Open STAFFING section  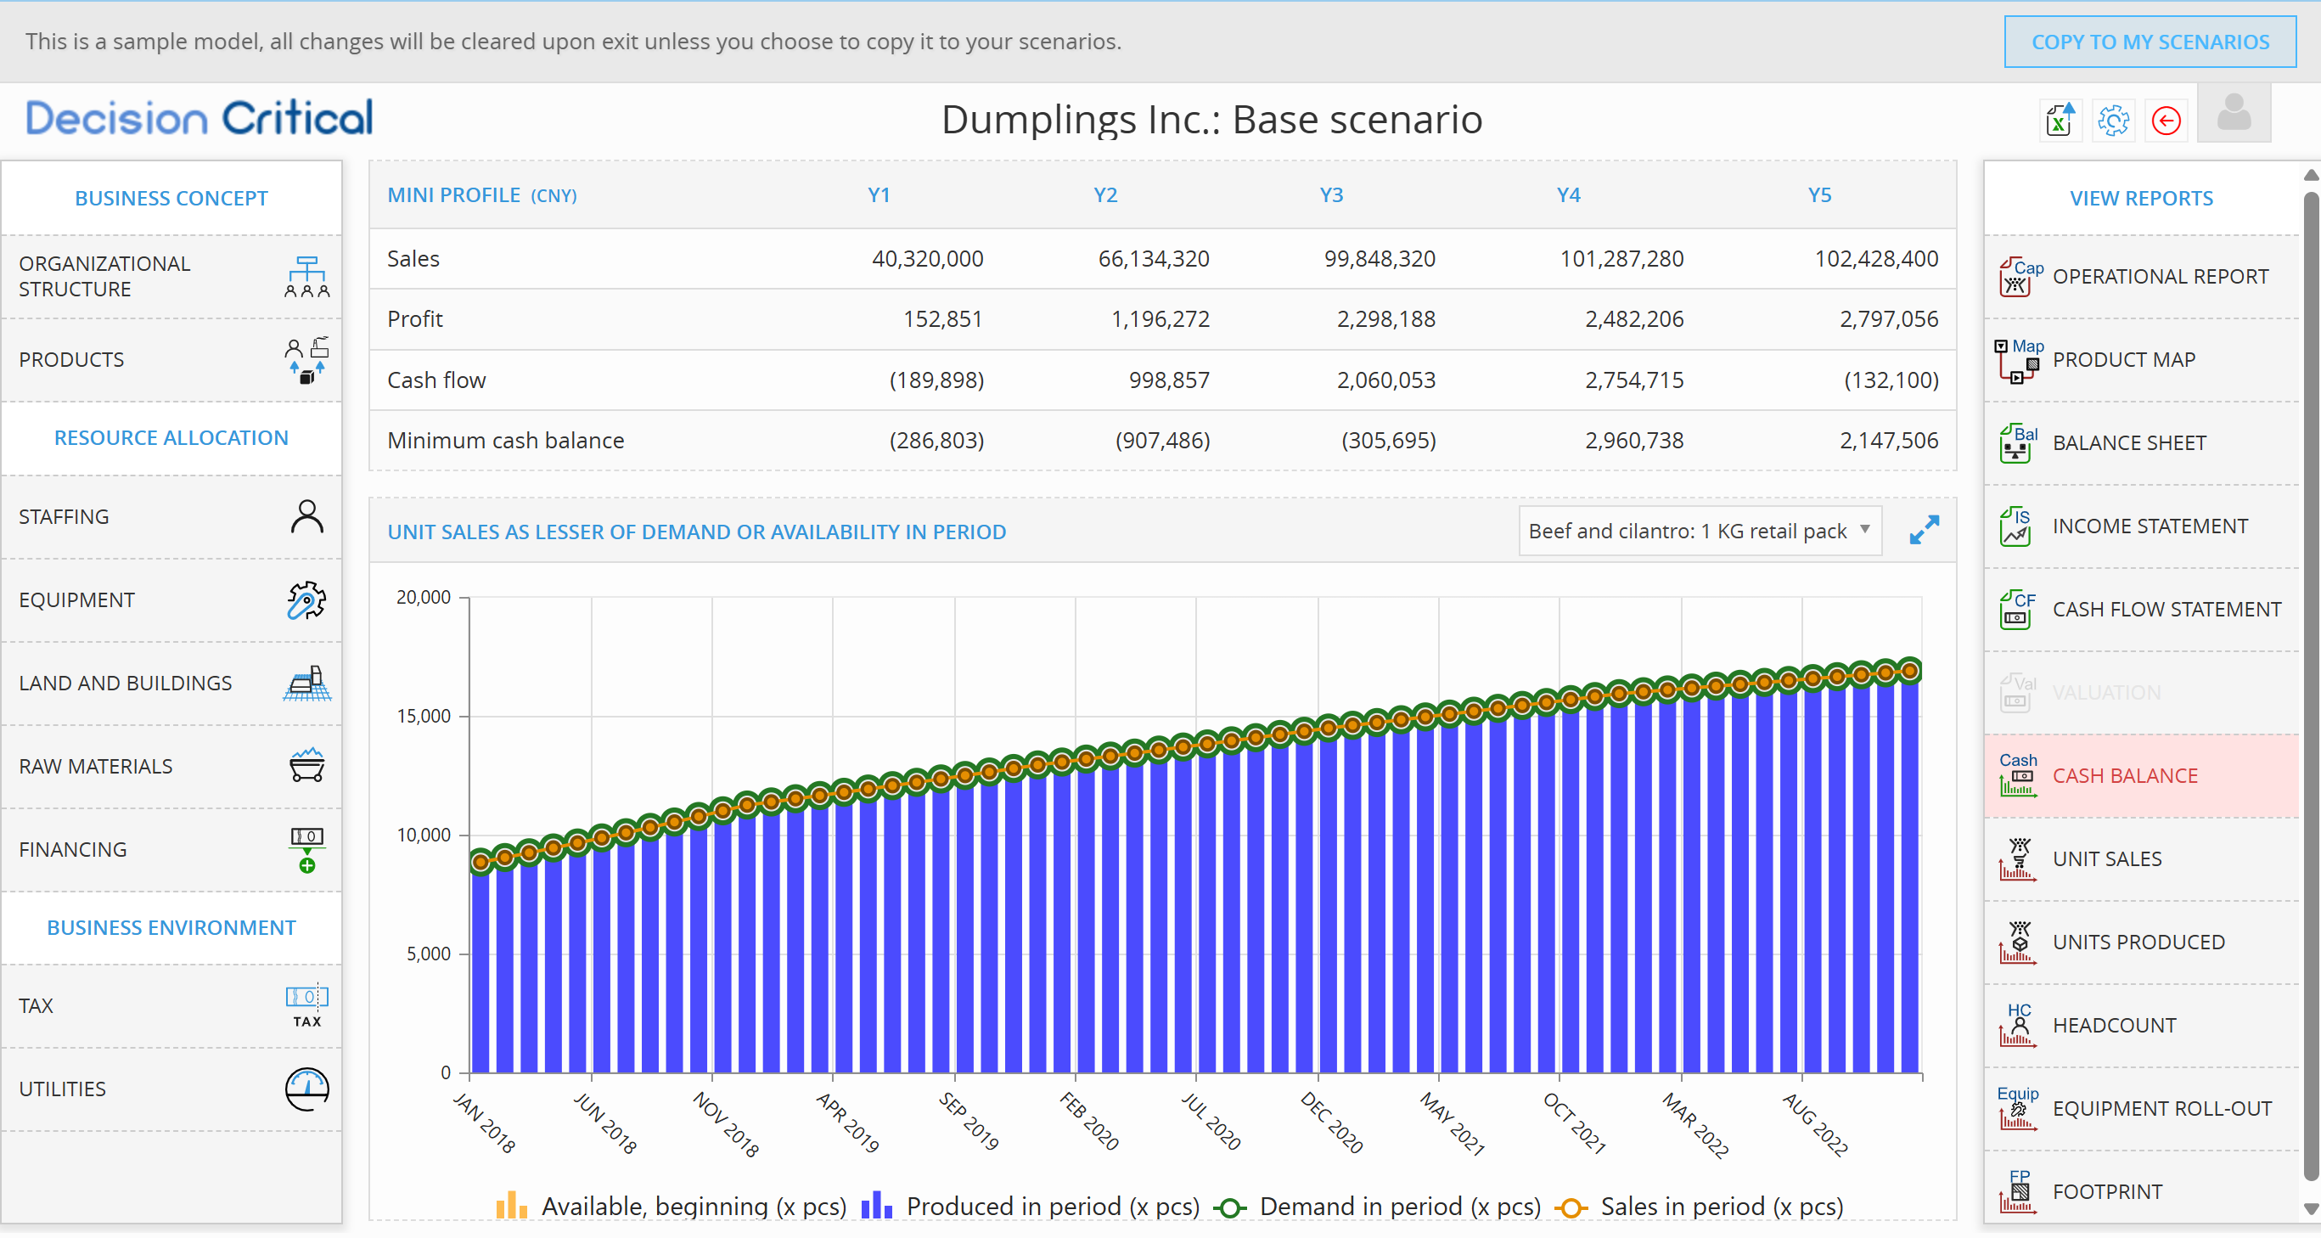pos(171,517)
